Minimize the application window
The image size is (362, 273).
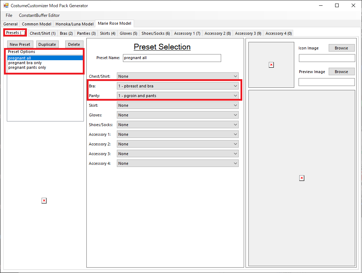[x=321, y=5]
